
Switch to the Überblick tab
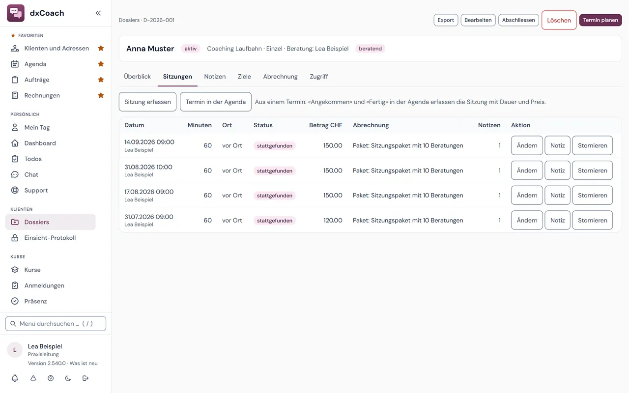(138, 77)
